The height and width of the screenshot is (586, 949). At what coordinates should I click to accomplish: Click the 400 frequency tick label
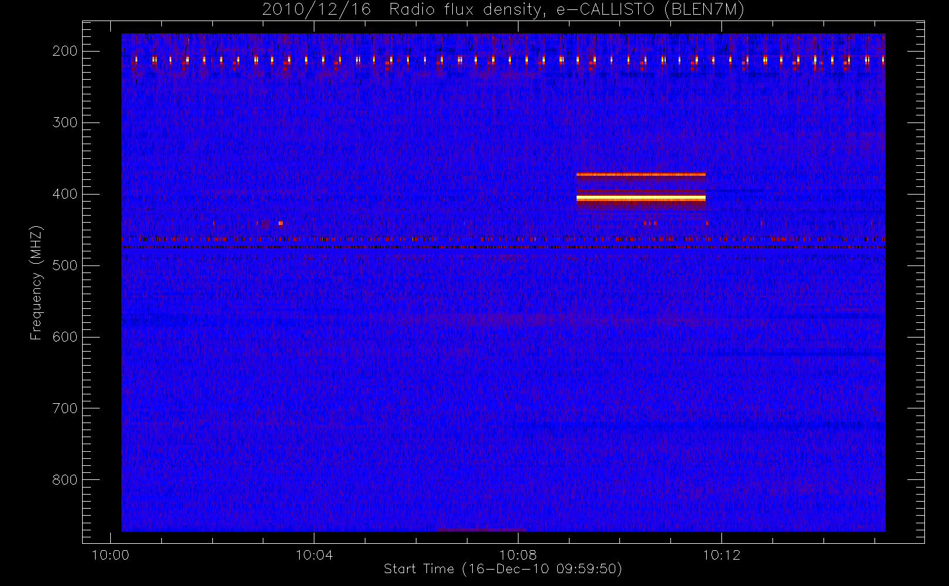tap(65, 194)
